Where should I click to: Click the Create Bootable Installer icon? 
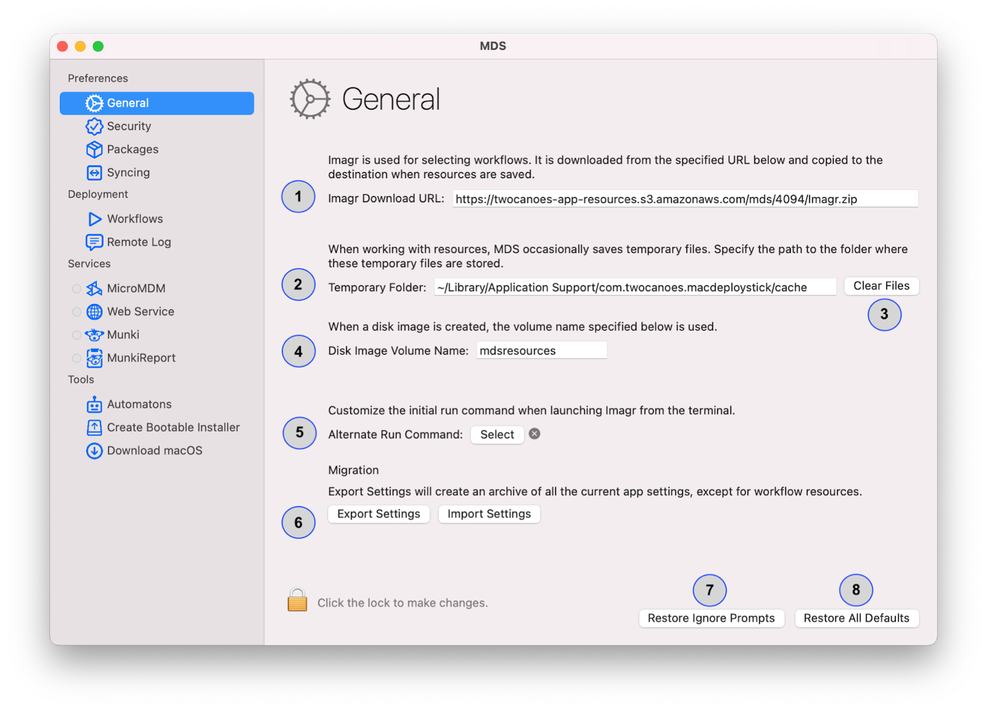[94, 427]
